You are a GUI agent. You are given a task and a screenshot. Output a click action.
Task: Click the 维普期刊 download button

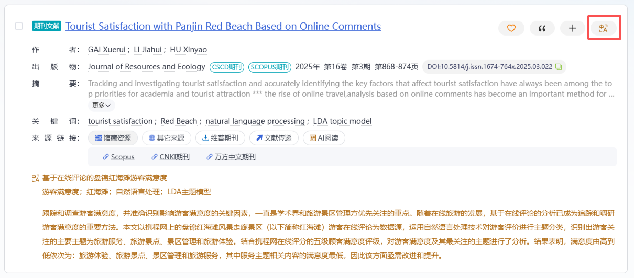coord(220,138)
